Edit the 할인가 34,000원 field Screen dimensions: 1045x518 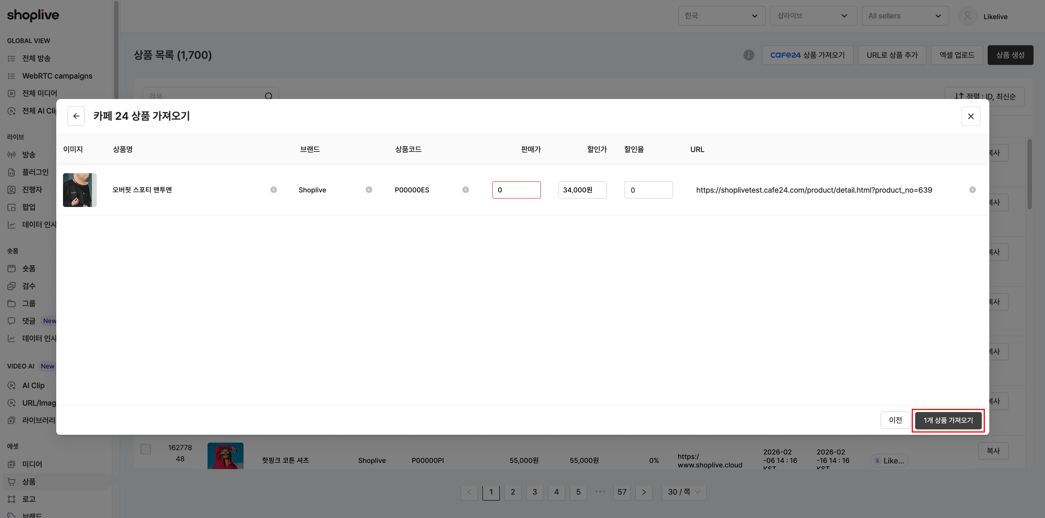tap(582, 190)
